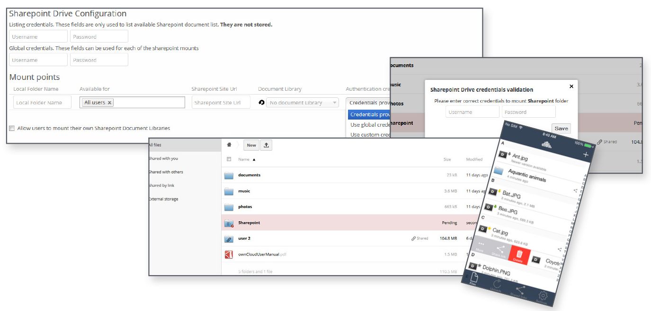Choose the Use custom credentials option
This screenshot has height=311, width=651.
(370, 135)
